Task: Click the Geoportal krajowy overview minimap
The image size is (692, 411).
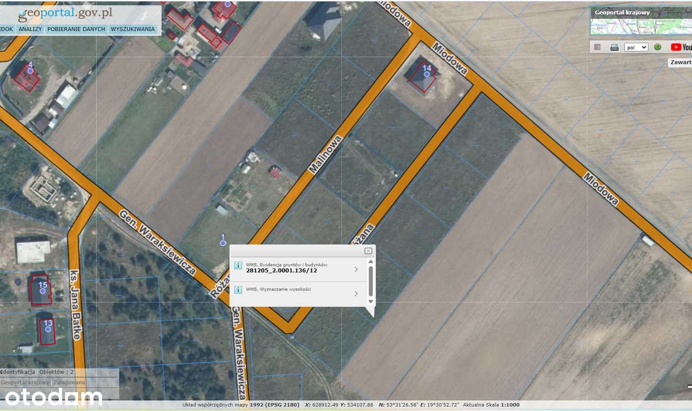Action: pyautogui.click(x=641, y=21)
